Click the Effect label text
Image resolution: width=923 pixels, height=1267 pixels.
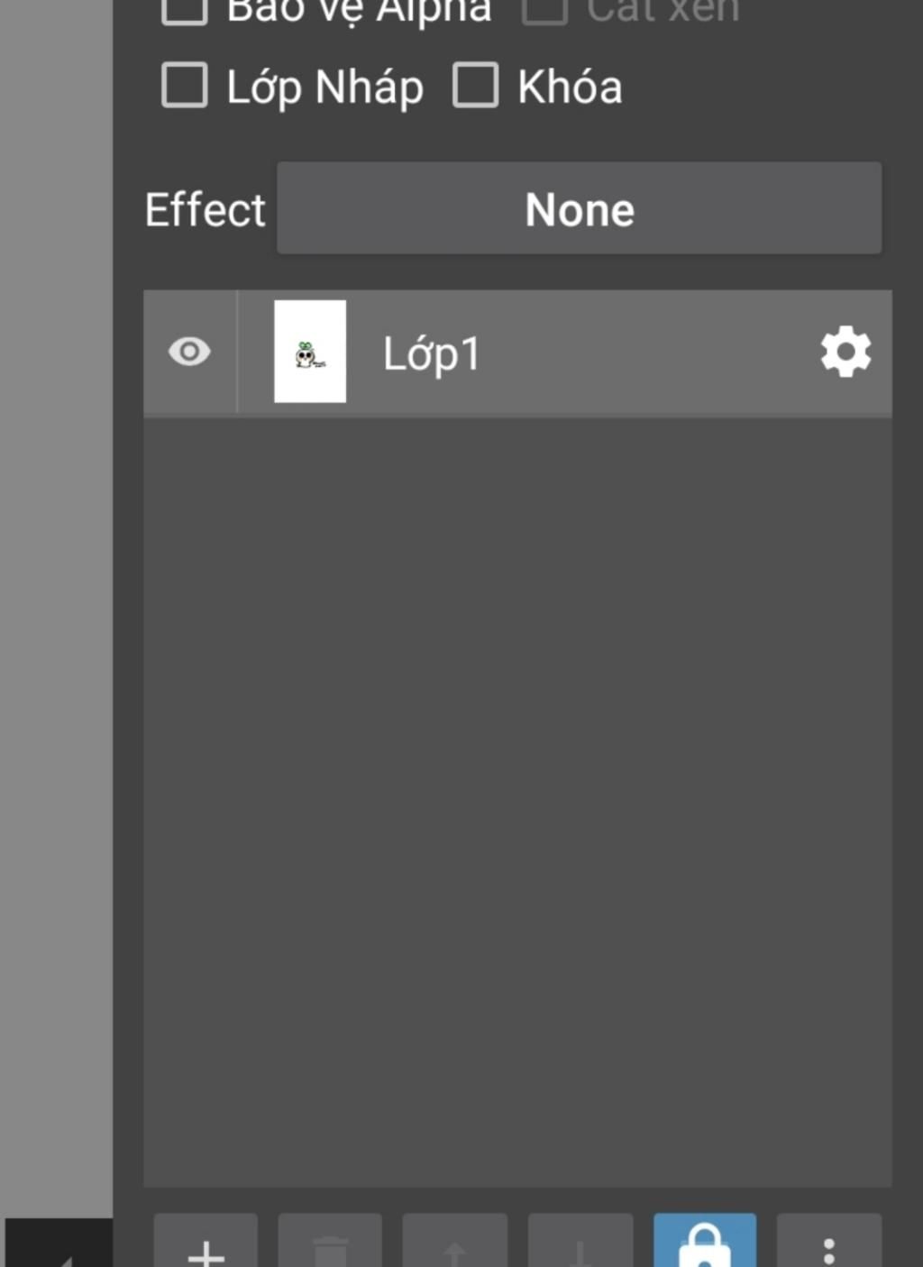click(x=206, y=210)
